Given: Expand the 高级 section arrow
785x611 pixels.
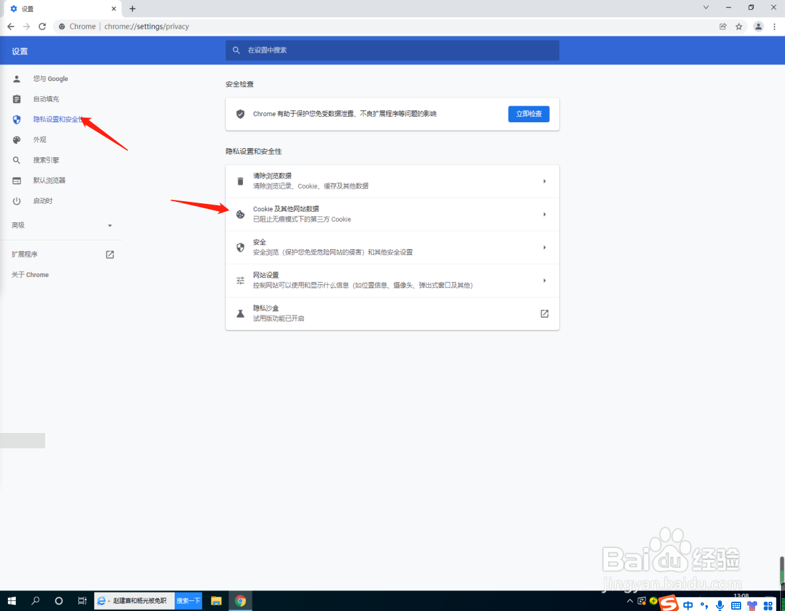Looking at the screenshot, I should tap(110, 225).
